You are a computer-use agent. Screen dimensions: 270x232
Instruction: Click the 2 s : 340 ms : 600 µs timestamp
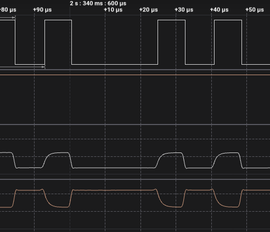98,3
